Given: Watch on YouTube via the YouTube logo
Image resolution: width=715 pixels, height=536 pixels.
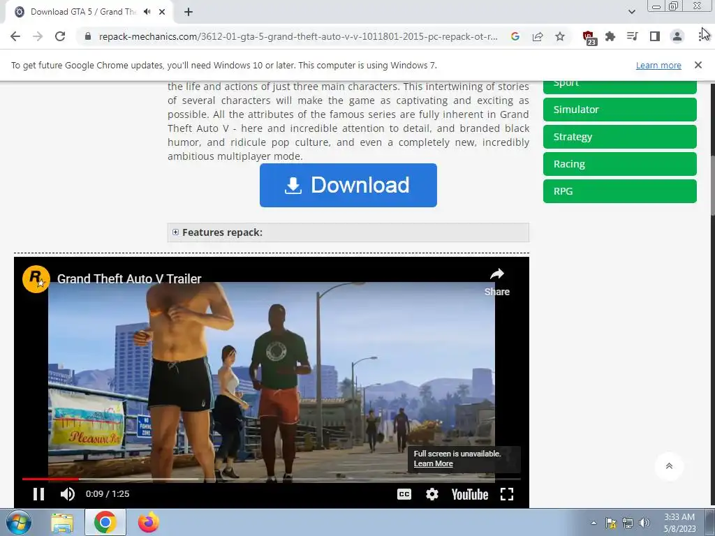Looking at the screenshot, I should (x=470, y=494).
